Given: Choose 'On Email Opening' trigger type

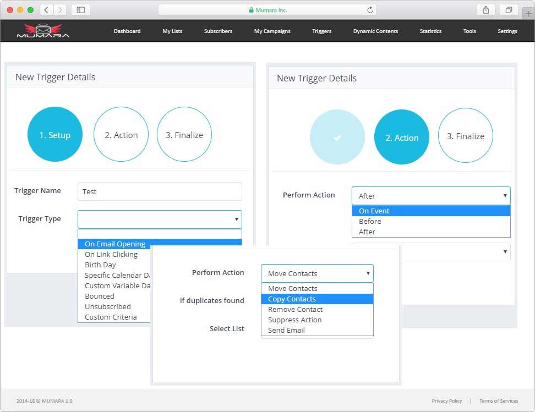Looking at the screenshot, I should coord(115,244).
